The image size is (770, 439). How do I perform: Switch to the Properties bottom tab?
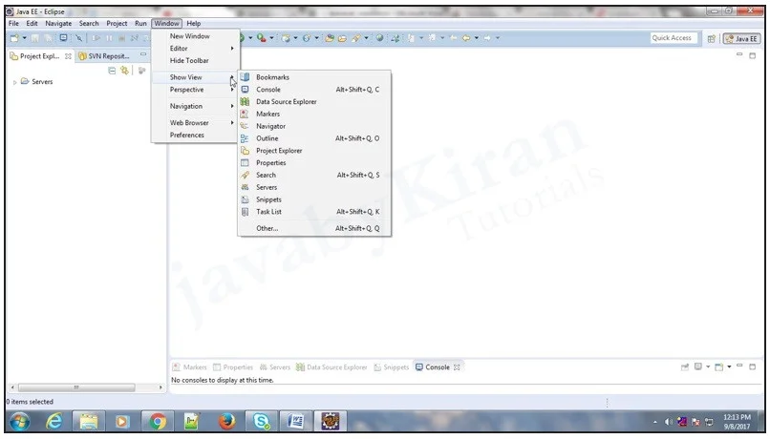click(233, 367)
